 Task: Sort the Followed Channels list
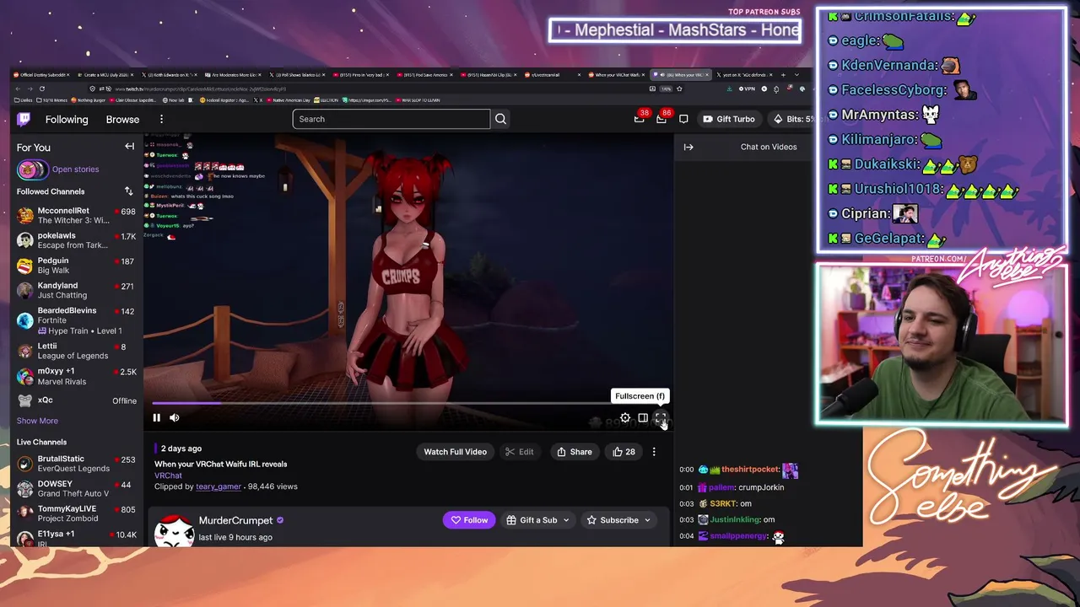[128, 191]
